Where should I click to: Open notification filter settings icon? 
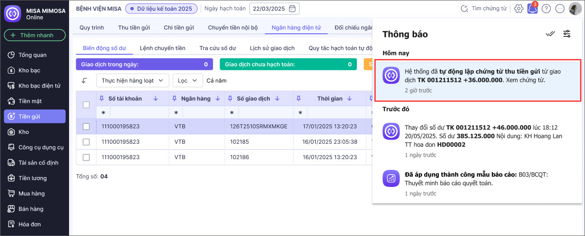pyautogui.click(x=567, y=34)
